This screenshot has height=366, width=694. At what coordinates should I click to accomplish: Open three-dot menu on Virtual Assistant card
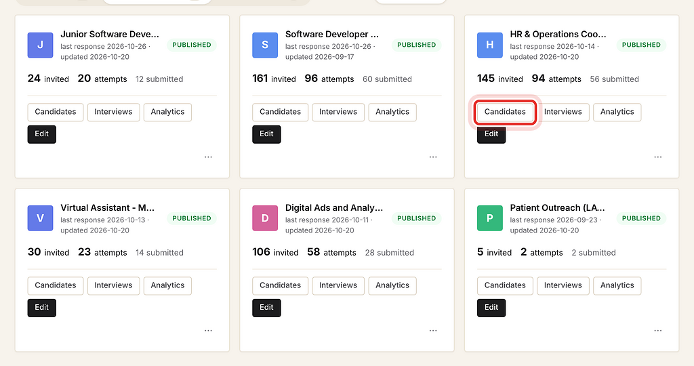click(x=208, y=331)
